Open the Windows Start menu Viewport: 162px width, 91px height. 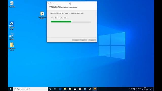(x=10, y=89)
